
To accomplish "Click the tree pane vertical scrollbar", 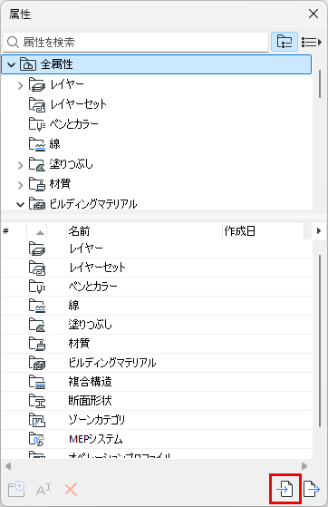I will 320,84.
